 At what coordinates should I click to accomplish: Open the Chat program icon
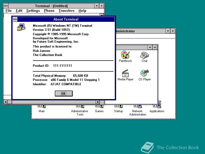point(145,55)
